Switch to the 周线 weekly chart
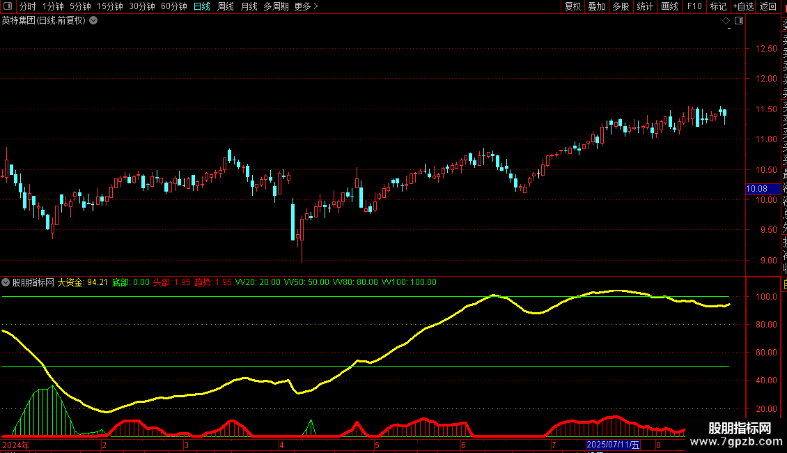 click(226, 6)
